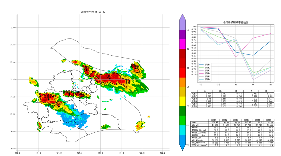Click the 各风暴模糊概率折线图 chart title

click(x=236, y=22)
